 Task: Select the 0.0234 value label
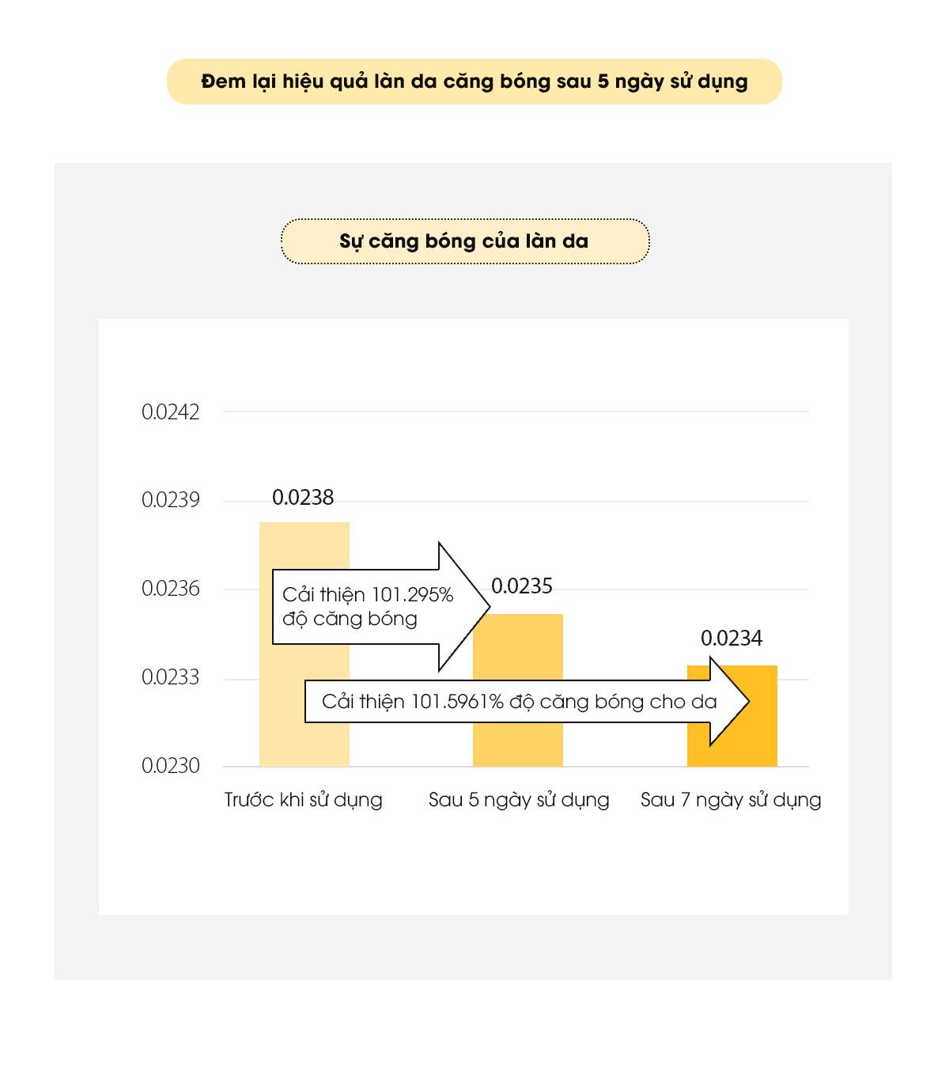pyautogui.click(x=732, y=639)
